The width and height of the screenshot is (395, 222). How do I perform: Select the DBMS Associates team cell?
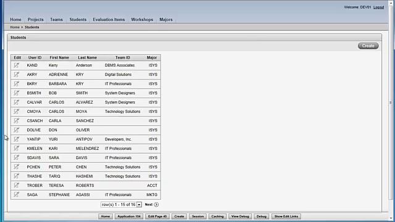pyautogui.click(x=120, y=65)
